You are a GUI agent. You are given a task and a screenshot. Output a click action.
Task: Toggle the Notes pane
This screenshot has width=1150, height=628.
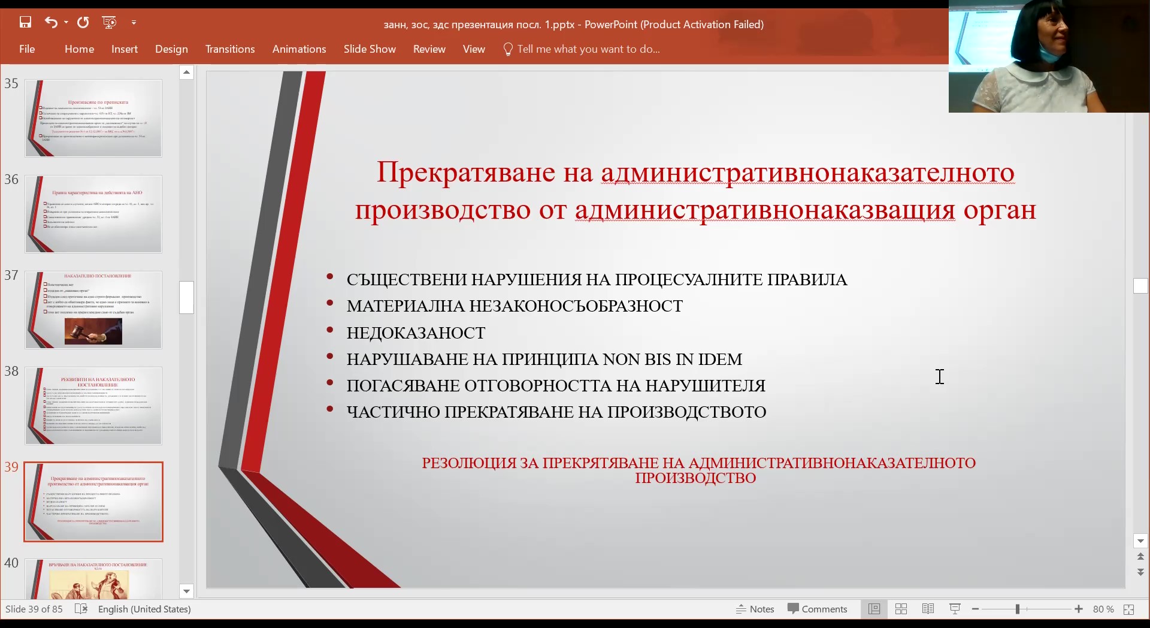click(x=755, y=609)
